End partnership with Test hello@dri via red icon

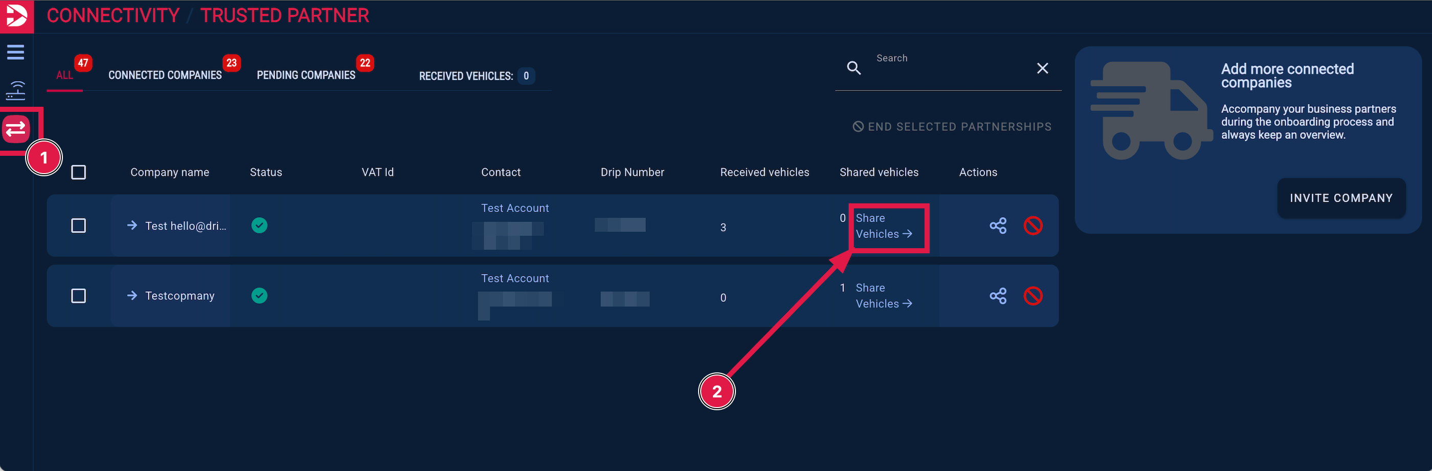1032,225
